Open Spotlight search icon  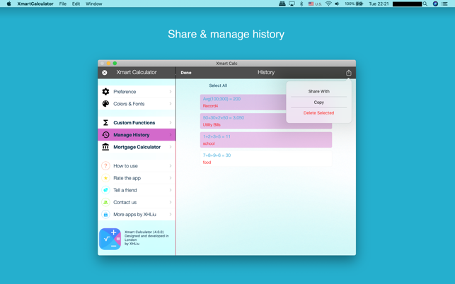pyautogui.click(x=425, y=4)
